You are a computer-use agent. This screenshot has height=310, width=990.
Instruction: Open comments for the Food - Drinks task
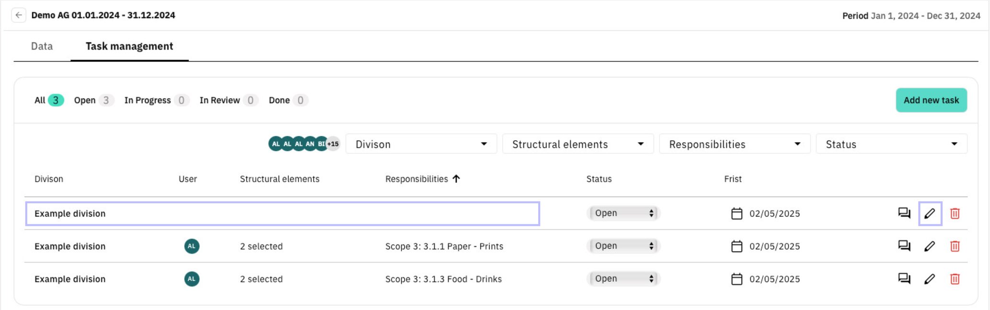coord(904,279)
